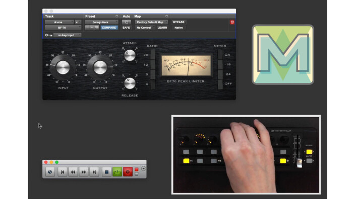This screenshot has height=199, width=355.
Task: Minimize the transport window with yellow button
Action: pos(51,162)
